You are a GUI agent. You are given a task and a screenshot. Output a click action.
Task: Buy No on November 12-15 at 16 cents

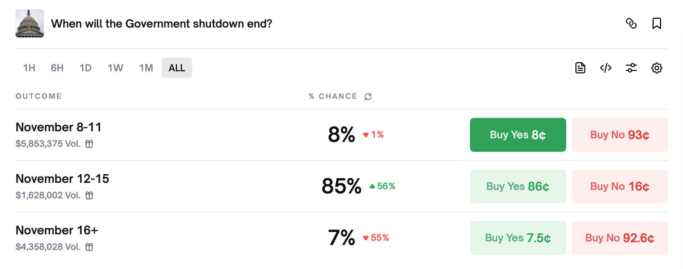(x=619, y=186)
